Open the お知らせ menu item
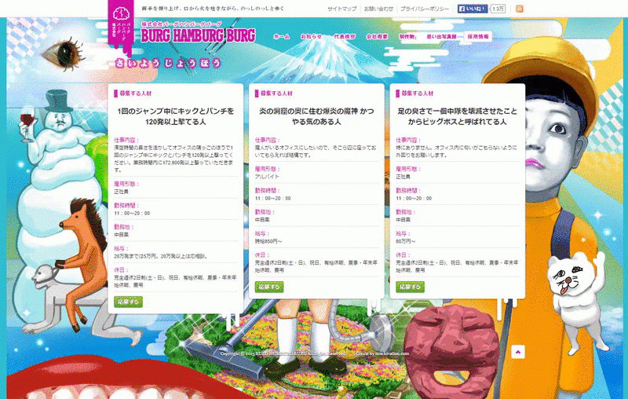 [311, 36]
